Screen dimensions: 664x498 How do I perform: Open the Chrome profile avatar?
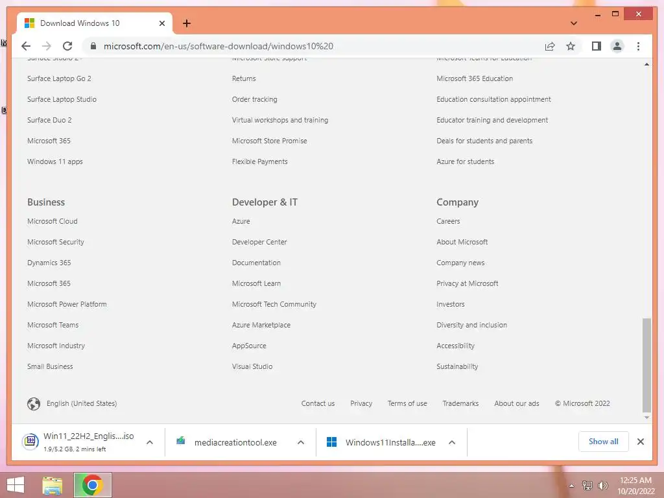click(x=617, y=46)
